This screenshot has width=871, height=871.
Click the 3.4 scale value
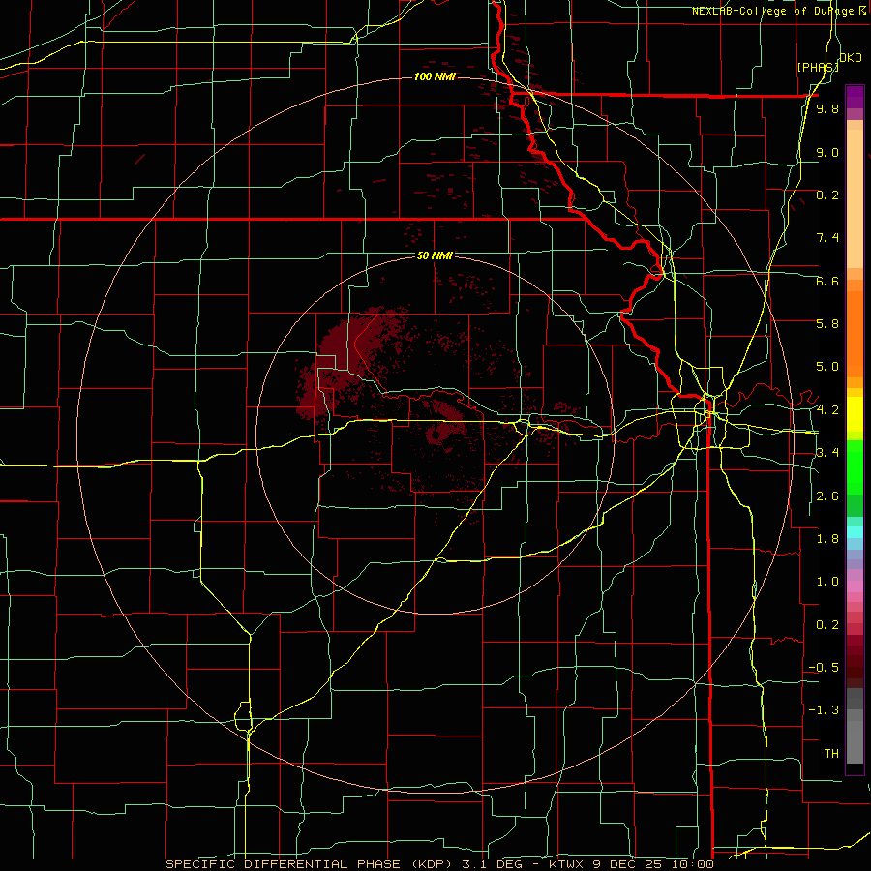point(827,453)
